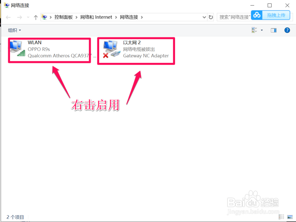296x222 pixels.
Task: Click the 拖拽上传 button
Action: point(276,15)
